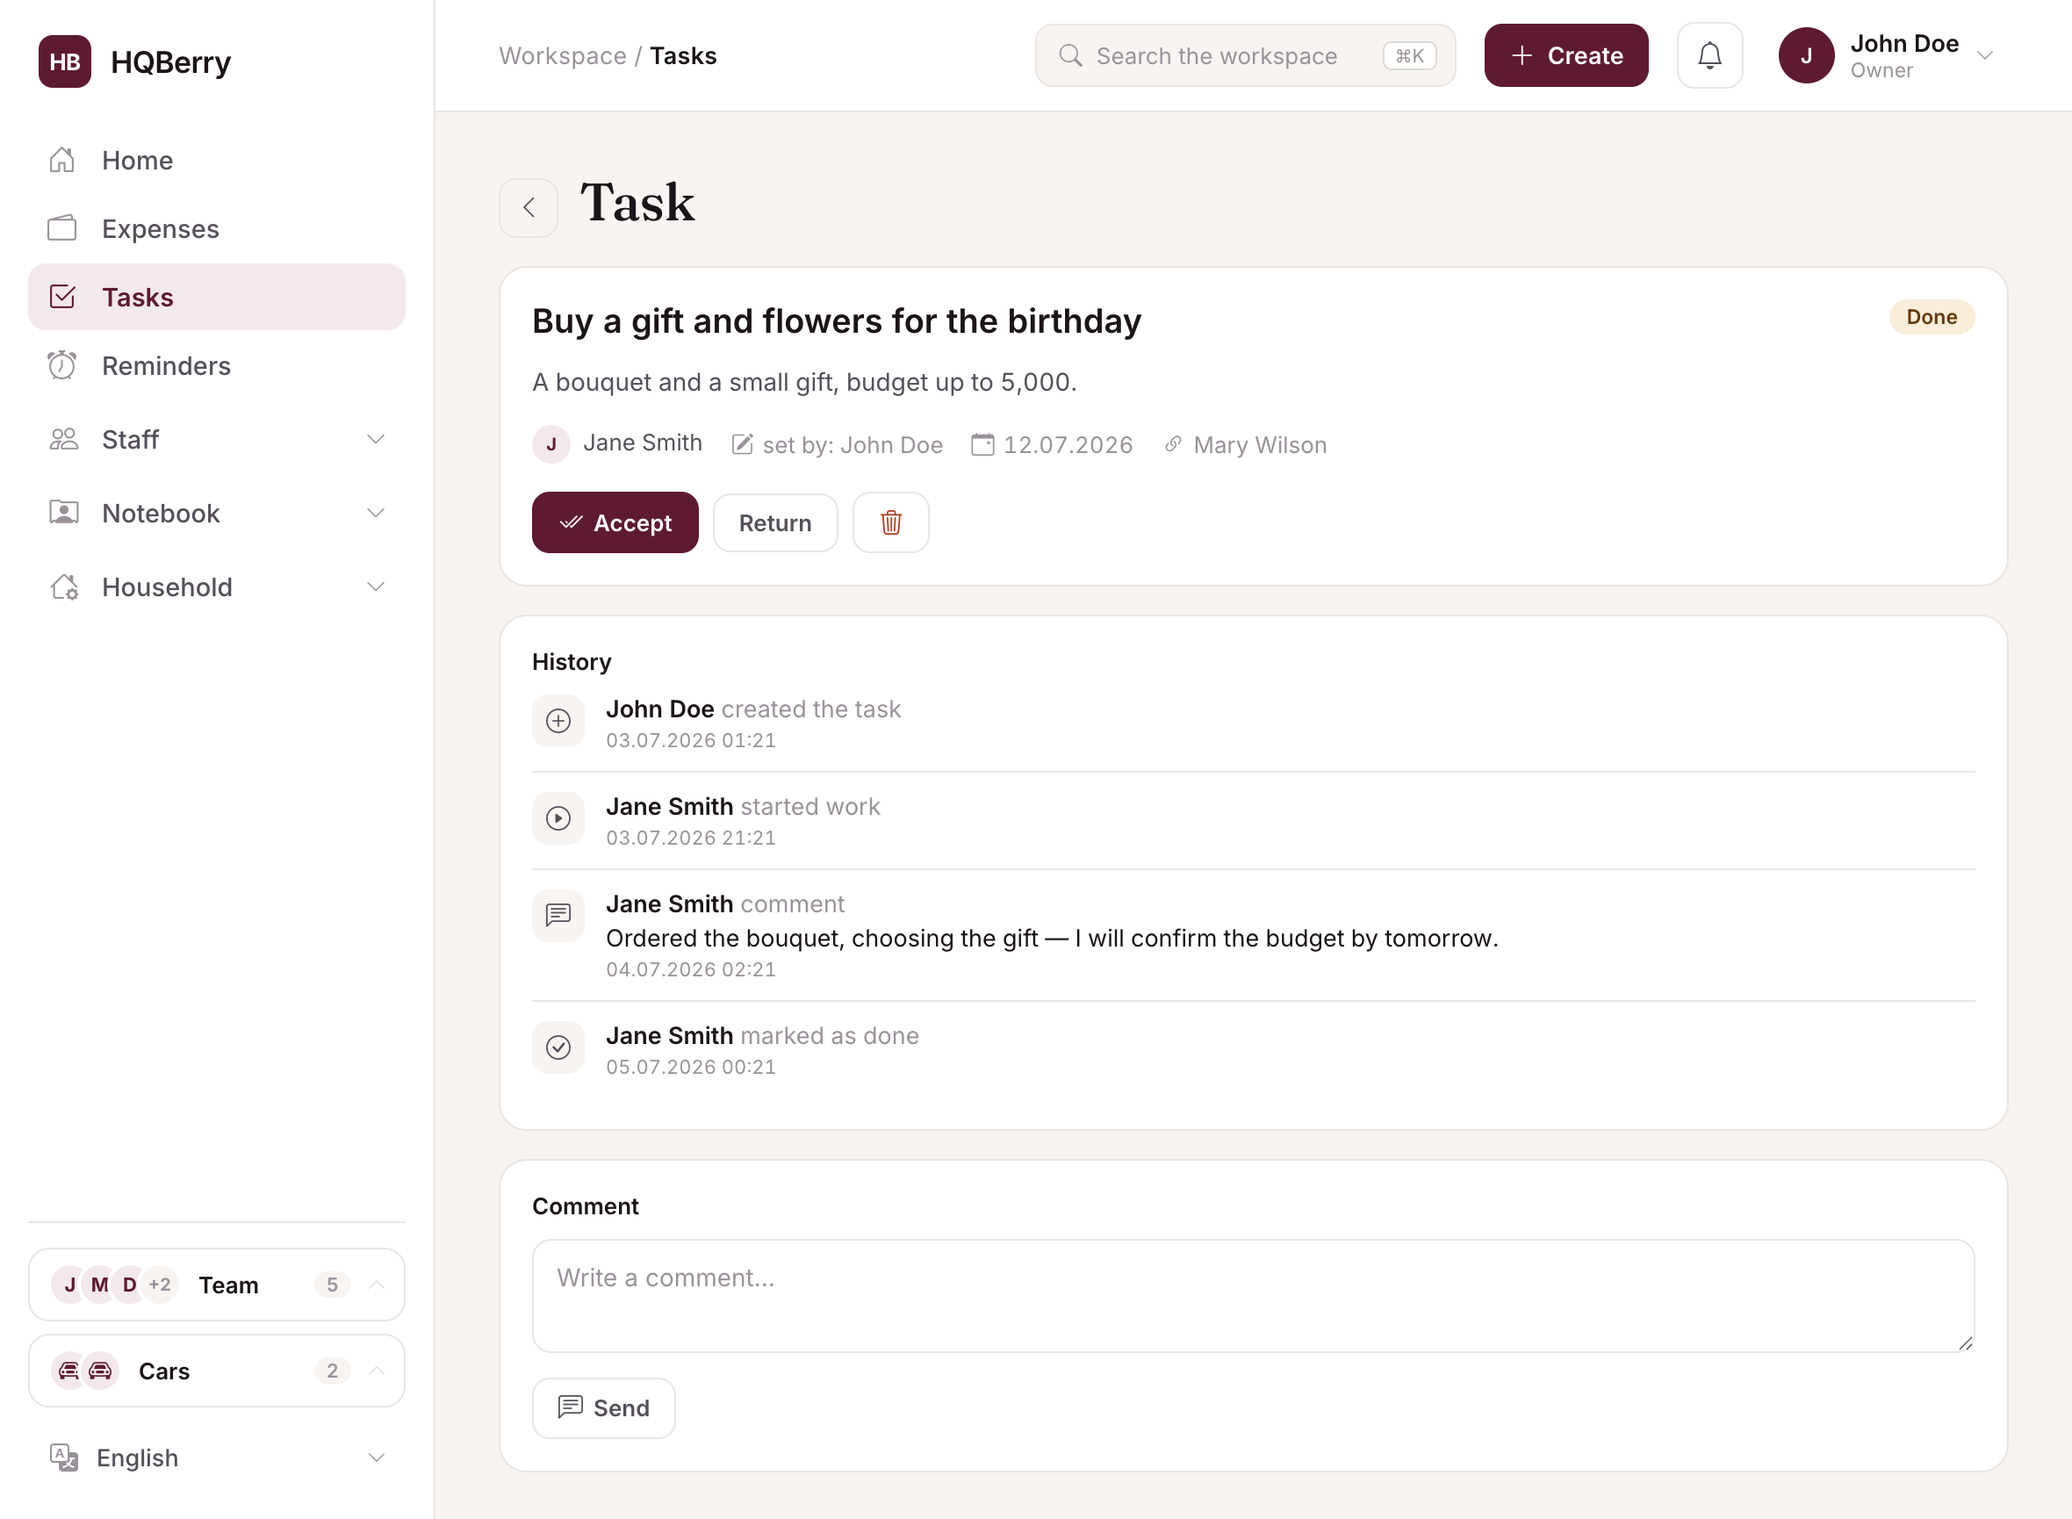Screen dimensions: 2072x1519
Task: Open the John Doe user menu chevron
Action: point(1985,56)
